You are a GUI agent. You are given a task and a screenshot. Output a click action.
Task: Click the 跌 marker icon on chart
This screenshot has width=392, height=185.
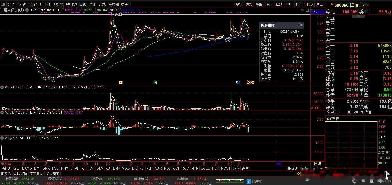click(x=155, y=83)
